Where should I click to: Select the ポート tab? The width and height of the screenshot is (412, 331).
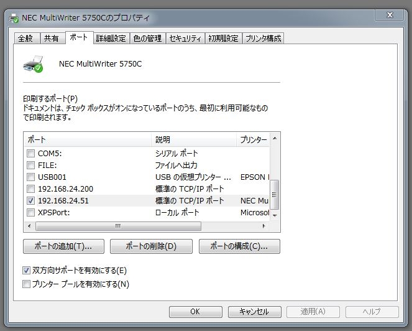coord(78,37)
